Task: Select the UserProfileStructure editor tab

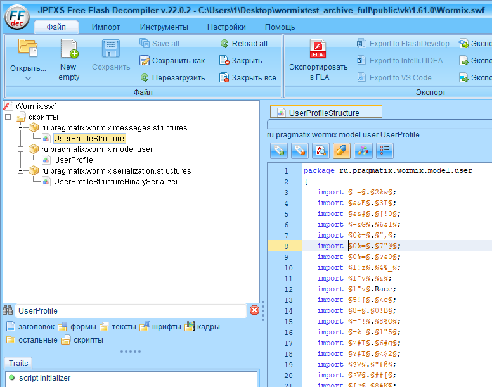Action: click(x=326, y=112)
